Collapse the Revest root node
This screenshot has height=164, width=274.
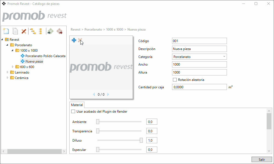(2, 40)
